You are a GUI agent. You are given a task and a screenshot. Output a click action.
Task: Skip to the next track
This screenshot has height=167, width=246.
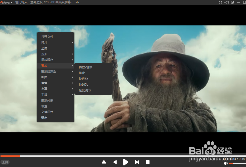click(x=137, y=162)
